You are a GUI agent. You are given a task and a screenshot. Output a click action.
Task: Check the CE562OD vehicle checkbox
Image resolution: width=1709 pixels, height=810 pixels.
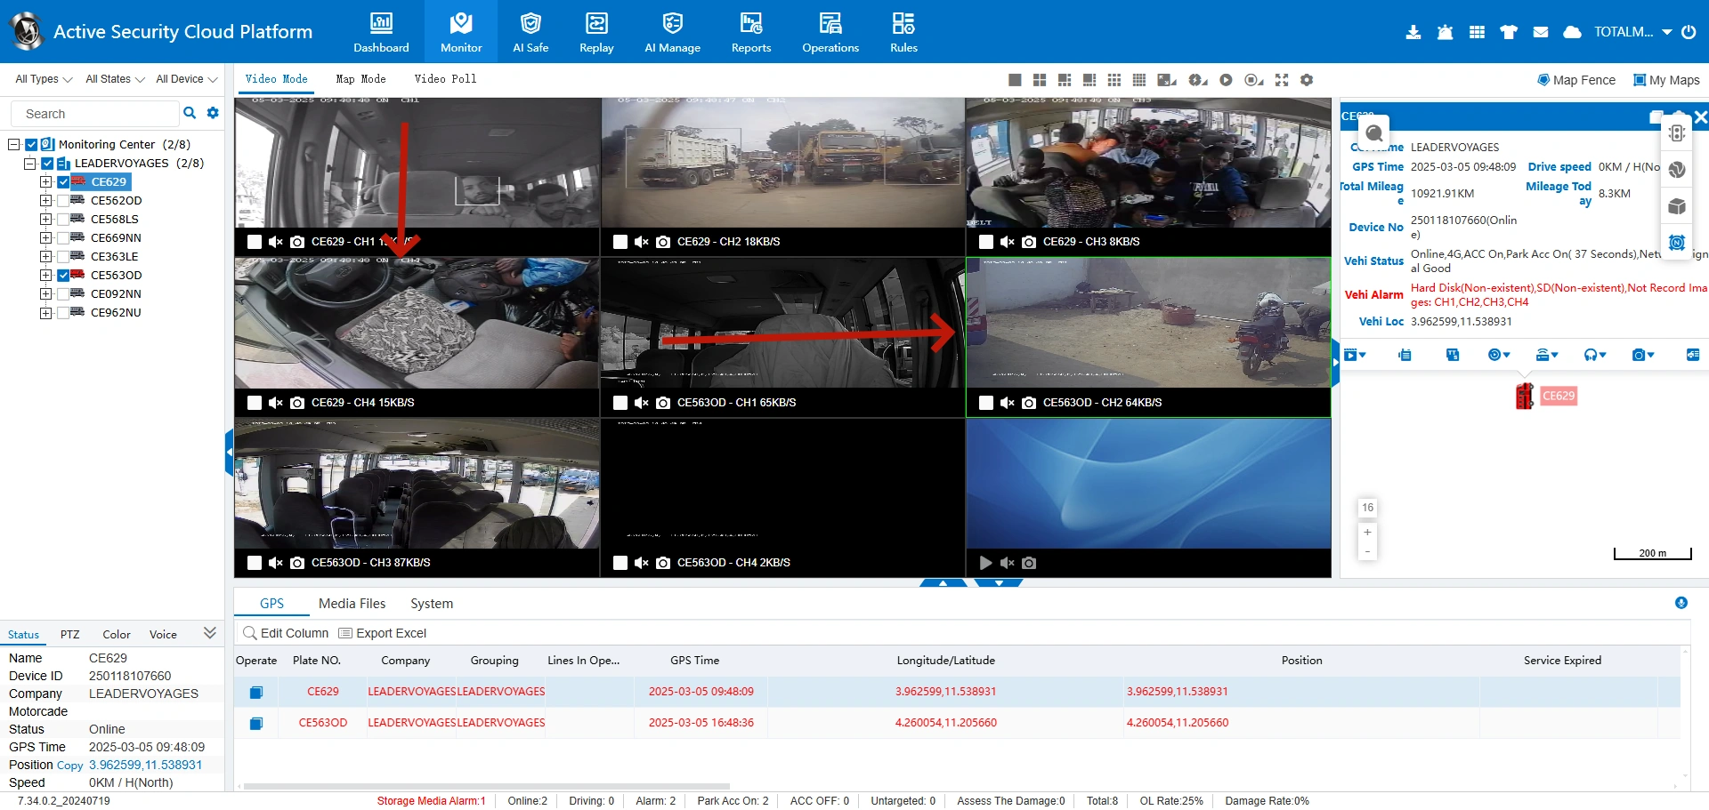point(63,201)
